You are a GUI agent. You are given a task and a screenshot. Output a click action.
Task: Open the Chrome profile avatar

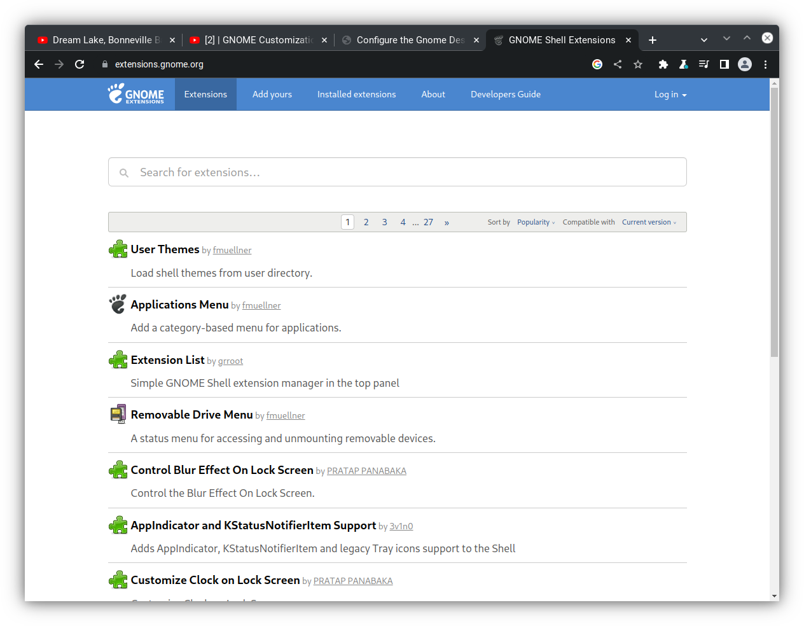745,64
